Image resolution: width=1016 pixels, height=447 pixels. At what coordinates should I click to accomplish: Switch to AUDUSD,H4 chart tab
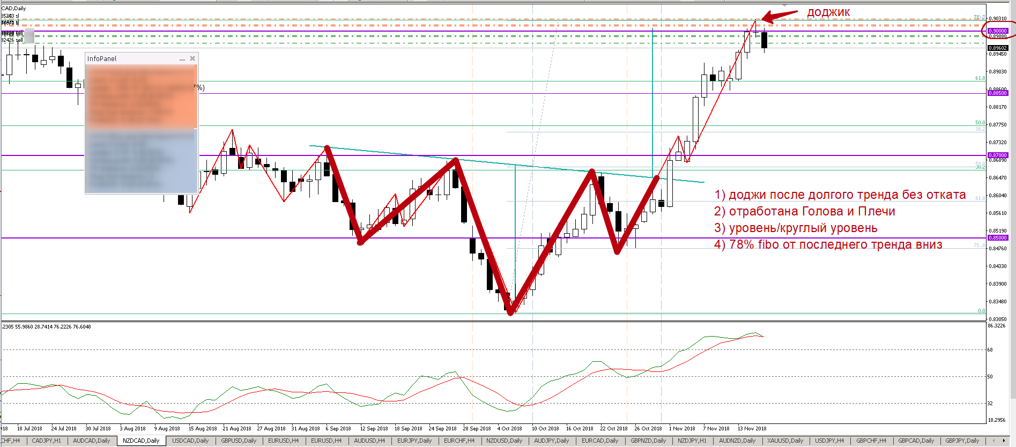[369, 441]
